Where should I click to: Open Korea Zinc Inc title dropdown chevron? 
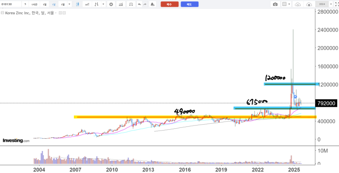(x=56, y=13)
